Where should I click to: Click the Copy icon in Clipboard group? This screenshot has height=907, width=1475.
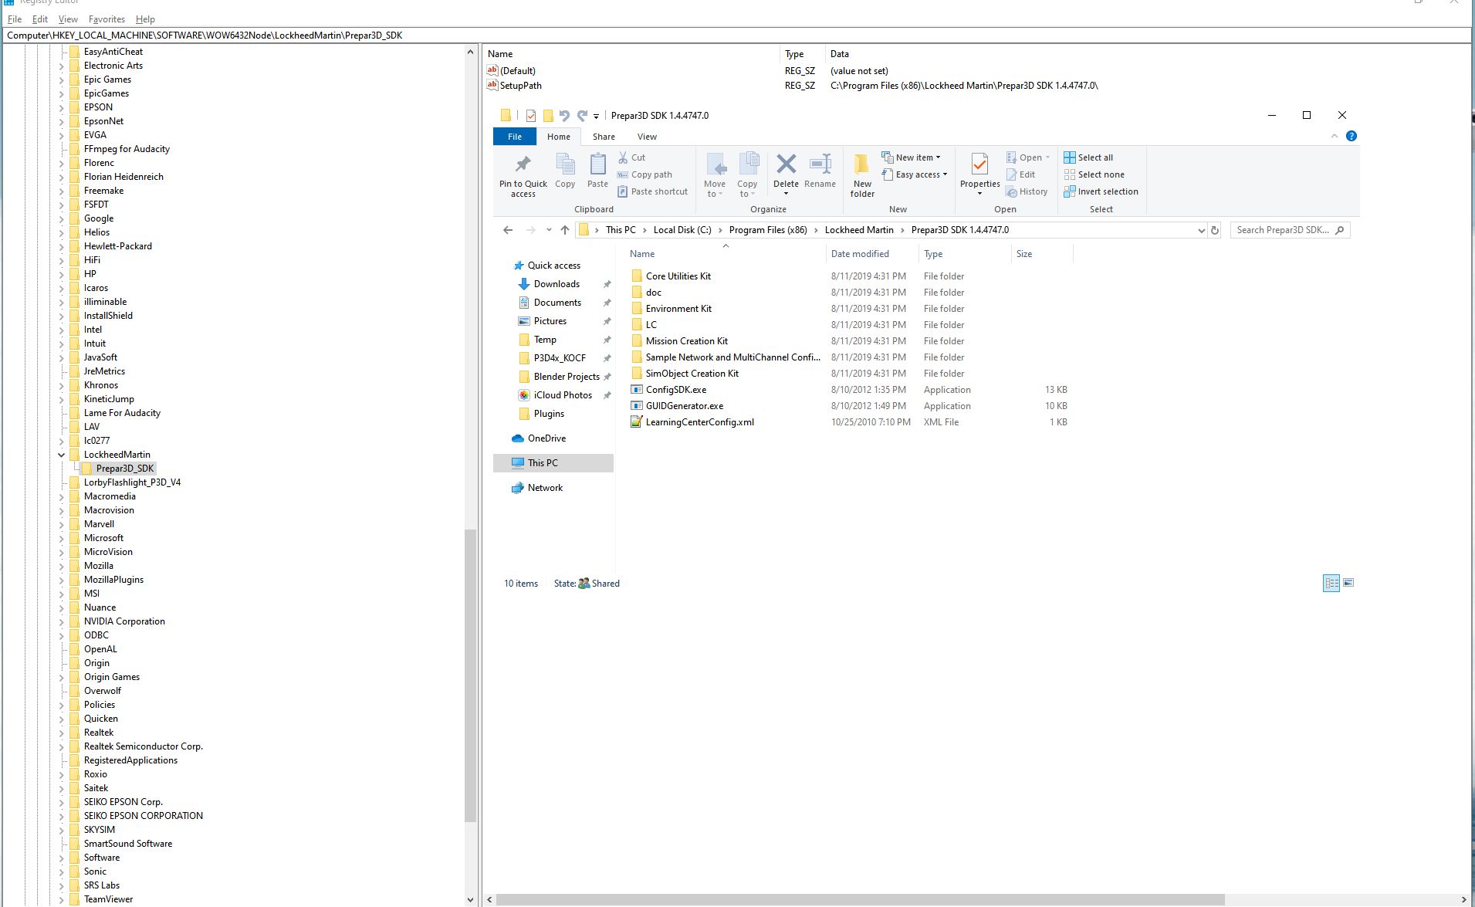(x=565, y=164)
